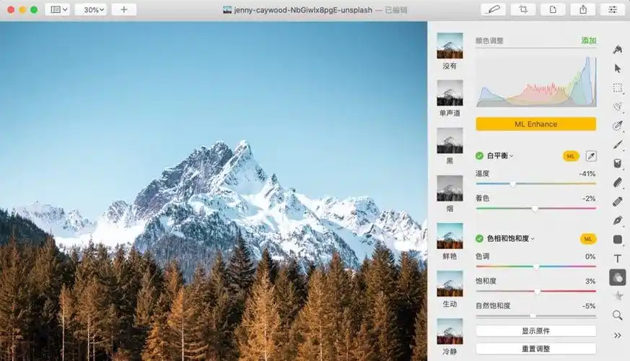The image size is (630, 361).
Task: Open the 30% zoom level dropdown
Action: click(92, 9)
